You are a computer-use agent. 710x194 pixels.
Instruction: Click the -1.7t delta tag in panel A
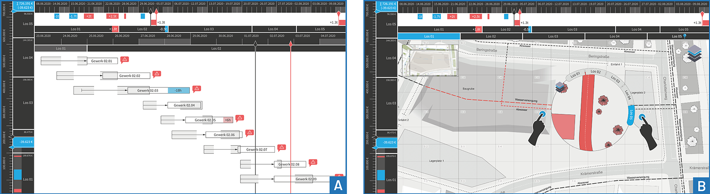point(73,16)
